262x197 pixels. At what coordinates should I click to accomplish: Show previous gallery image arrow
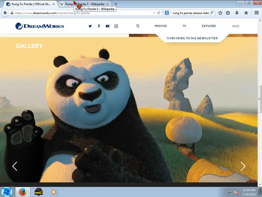click(15, 166)
